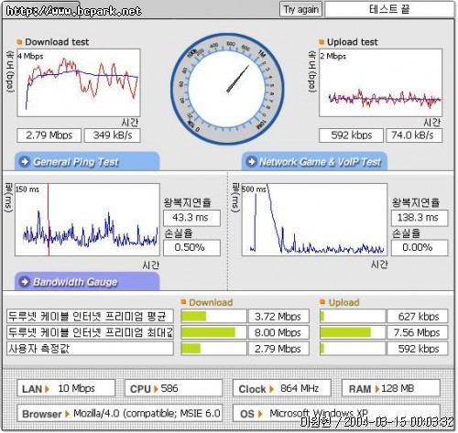The width and height of the screenshot is (458, 433).
Task: Click the 43.3 ms round-trip delay value
Action: click(x=191, y=218)
